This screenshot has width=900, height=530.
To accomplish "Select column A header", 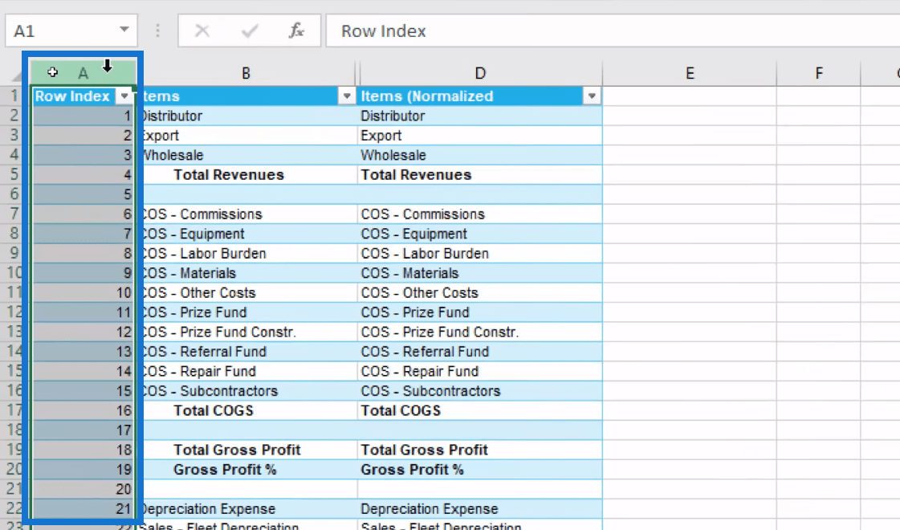I will [83, 73].
